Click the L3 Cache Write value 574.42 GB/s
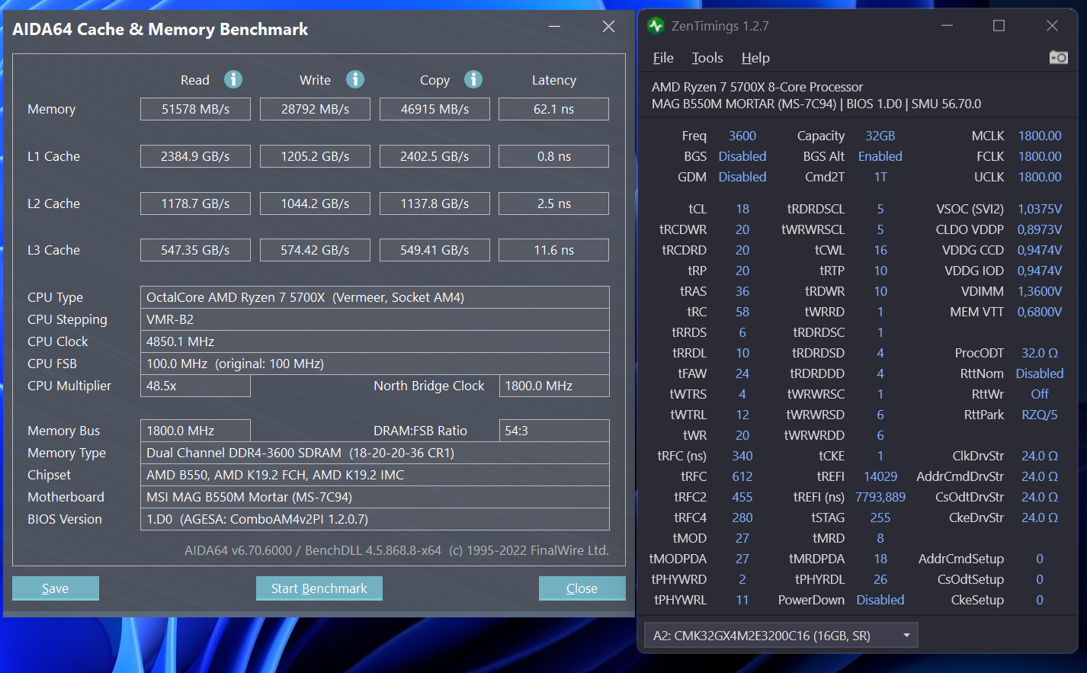 tap(315, 250)
